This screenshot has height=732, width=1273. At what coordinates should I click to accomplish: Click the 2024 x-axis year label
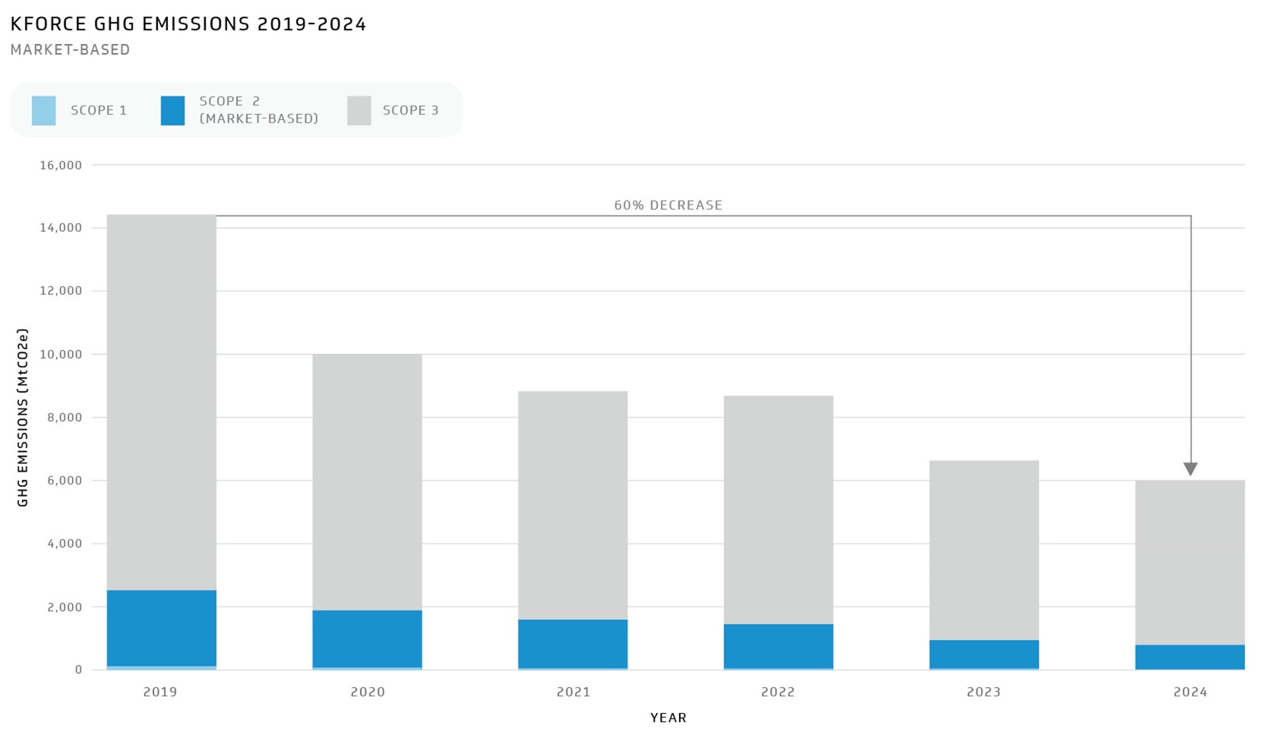[1190, 692]
